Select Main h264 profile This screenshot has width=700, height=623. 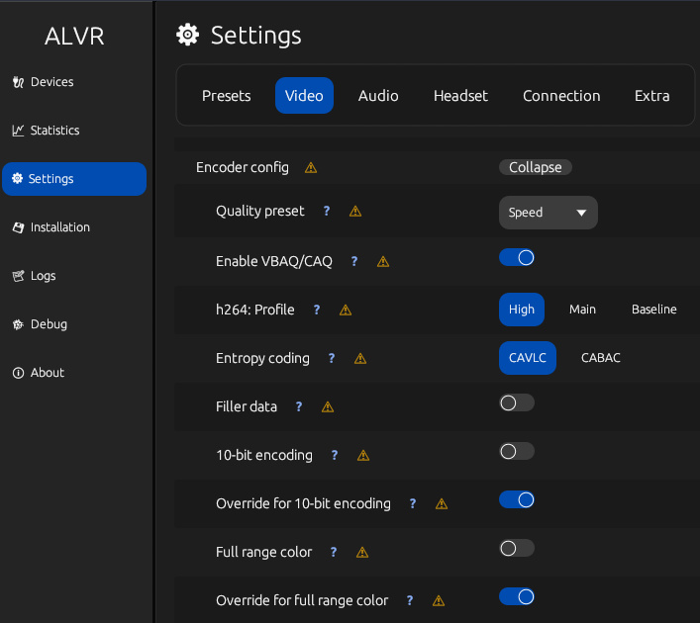tap(582, 310)
